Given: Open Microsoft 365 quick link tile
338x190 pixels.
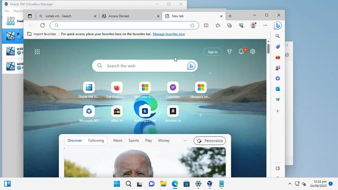Looking at the screenshot, I should pyautogui.click(x=89, y=114).
